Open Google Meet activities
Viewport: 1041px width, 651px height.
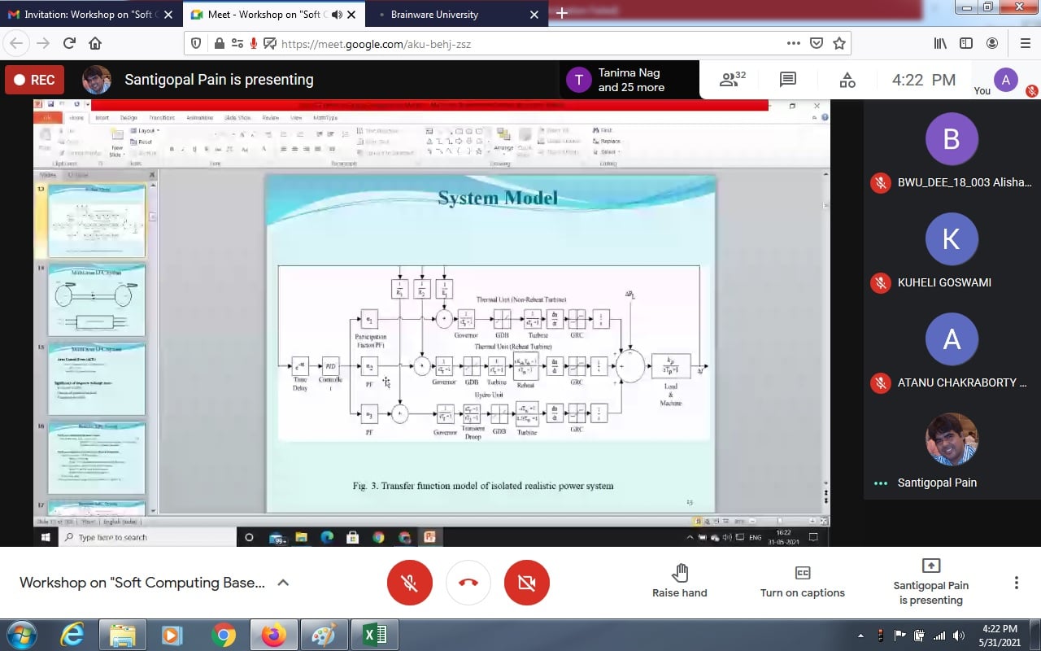(847, 79)
